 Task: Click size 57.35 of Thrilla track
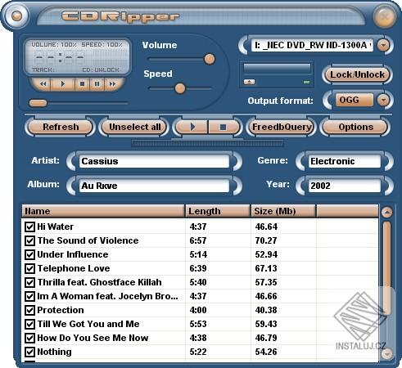coord(266,282)
